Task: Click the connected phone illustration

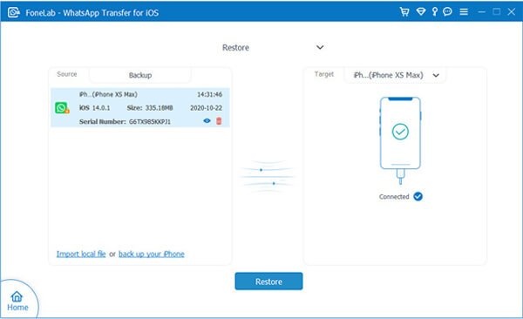Action: (400, 140)
